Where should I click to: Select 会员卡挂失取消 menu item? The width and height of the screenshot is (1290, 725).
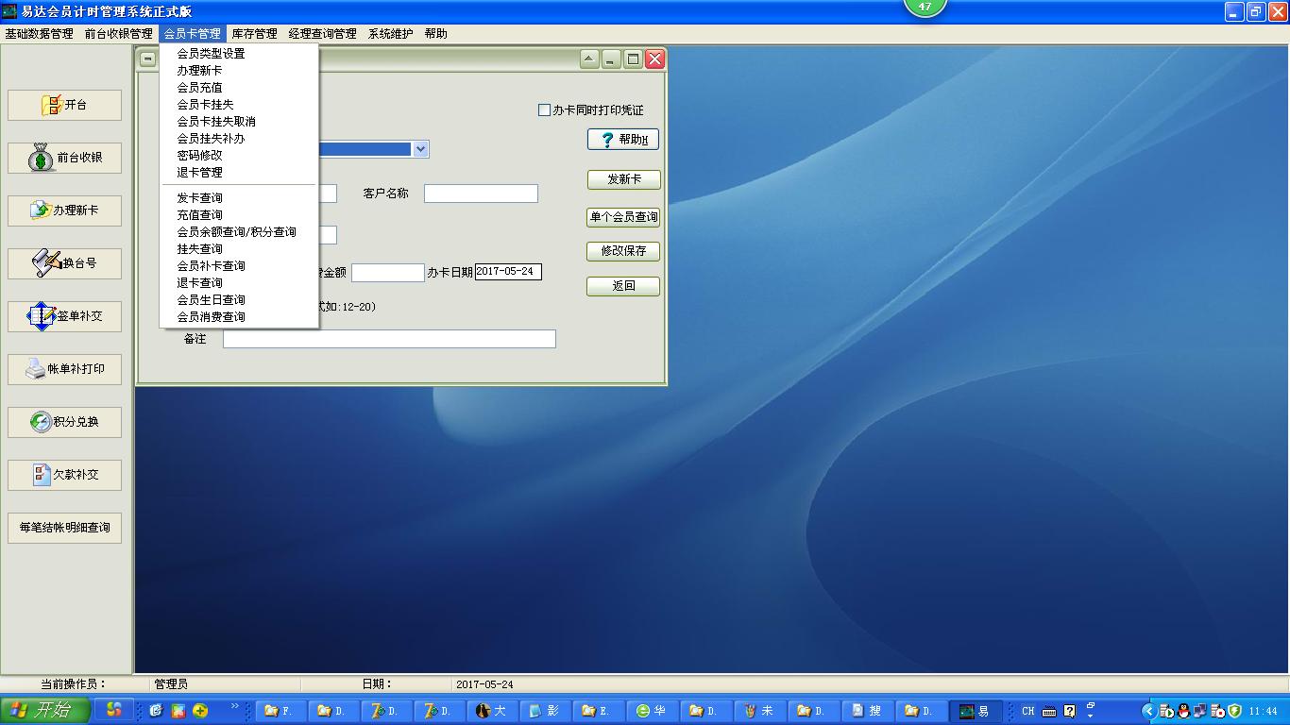pyautogui.click(x=239, y=122)
